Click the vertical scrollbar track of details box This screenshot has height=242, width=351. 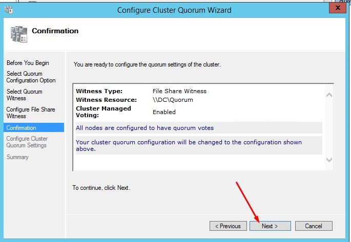329,128
